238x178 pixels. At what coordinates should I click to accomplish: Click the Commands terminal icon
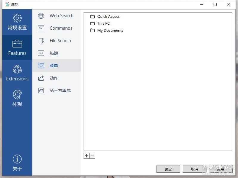click(41, 28)
